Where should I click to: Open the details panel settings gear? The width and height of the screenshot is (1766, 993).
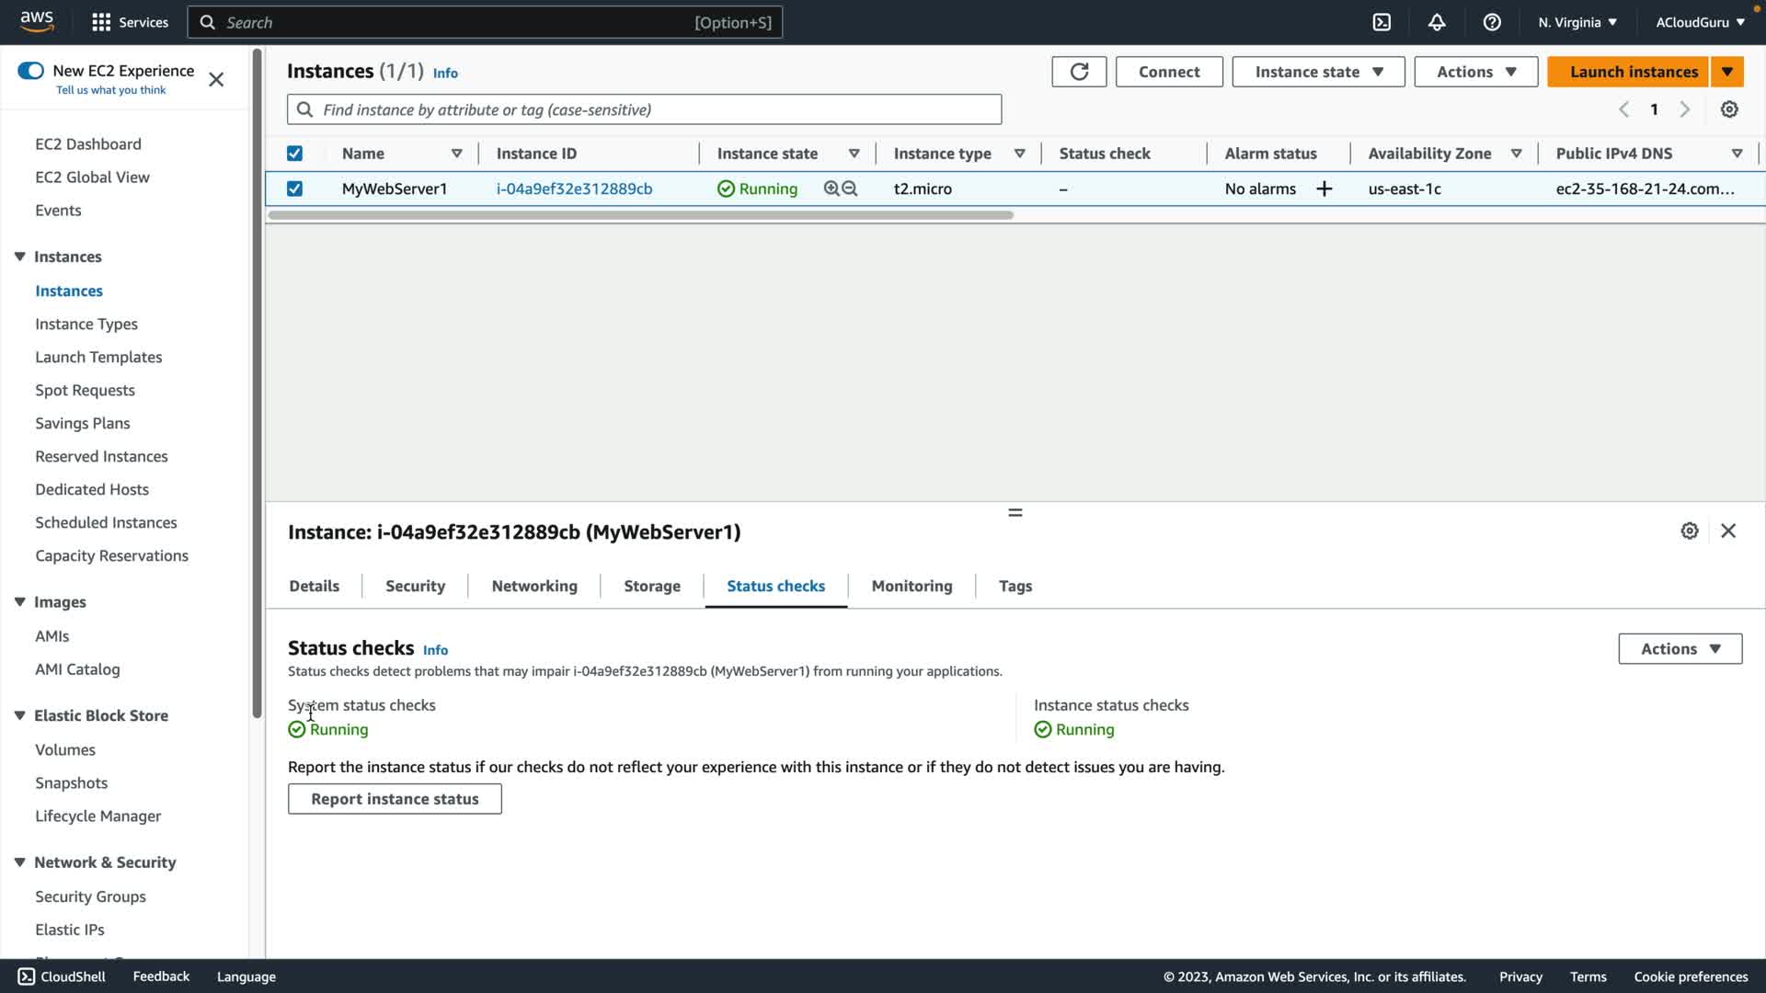(x=1690, y=531)
